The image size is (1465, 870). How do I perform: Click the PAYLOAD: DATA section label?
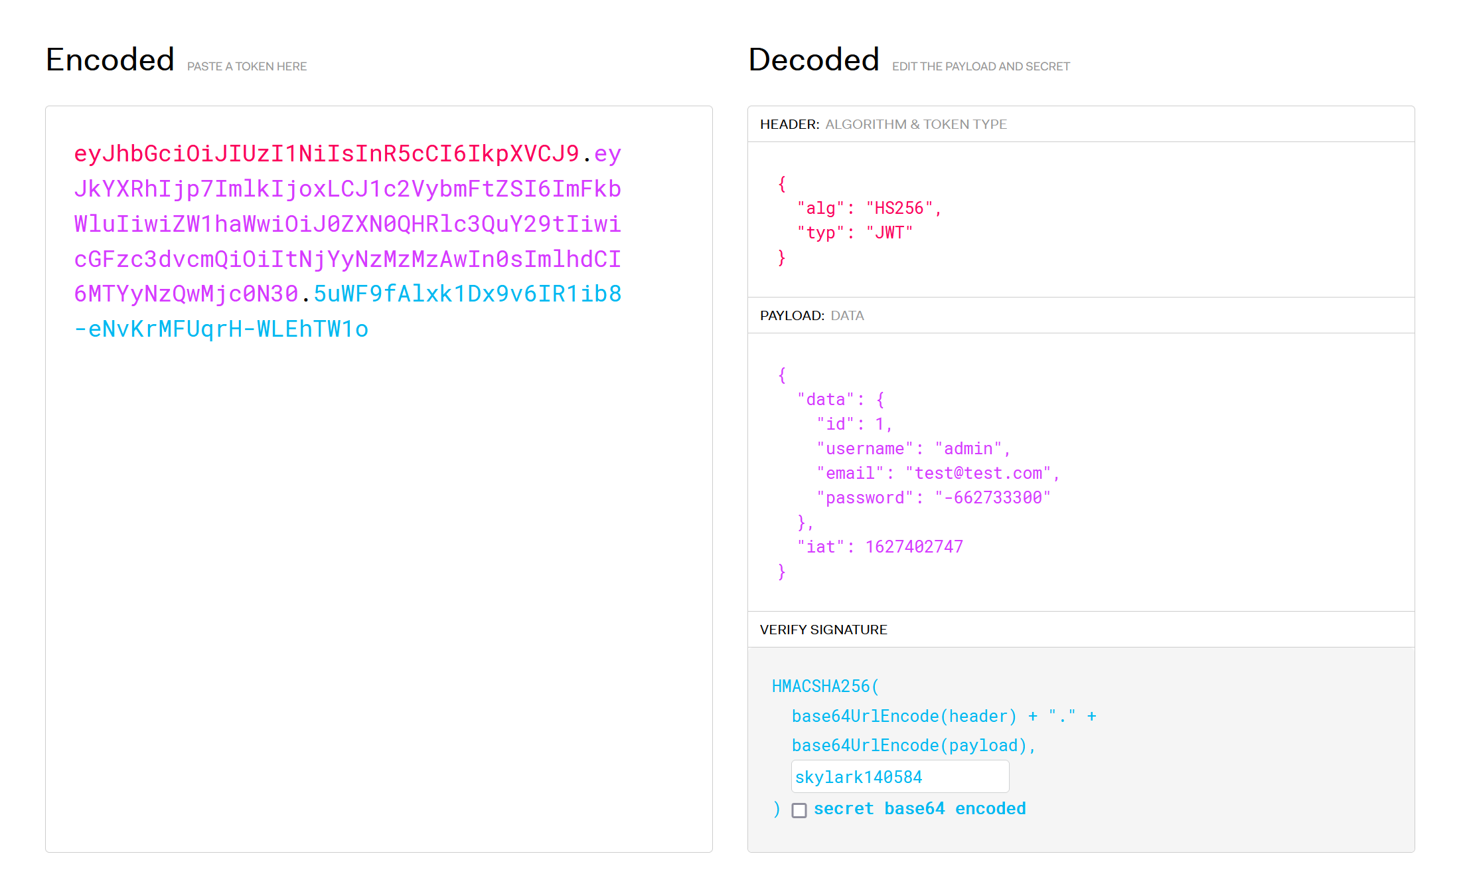click(811, 315)
